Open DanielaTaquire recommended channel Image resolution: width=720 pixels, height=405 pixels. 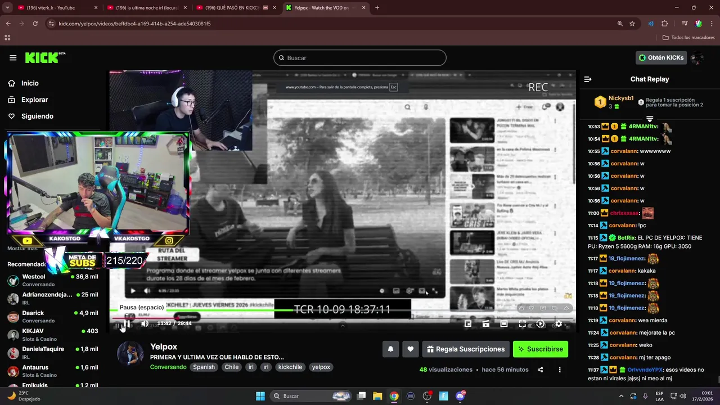tap(53, 352)
